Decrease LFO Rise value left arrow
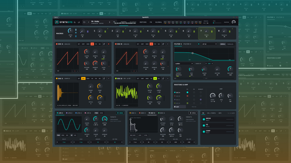Viewport: 291px width, 163px height. 74,142
